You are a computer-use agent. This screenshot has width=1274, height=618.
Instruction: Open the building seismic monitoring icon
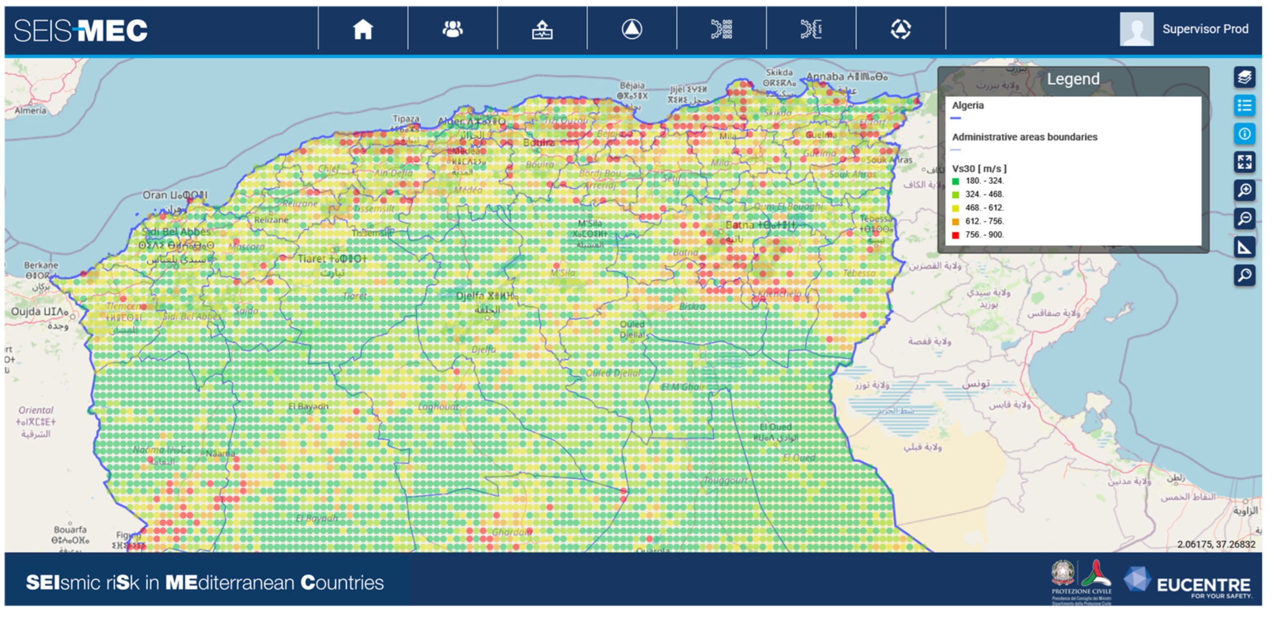542,29
